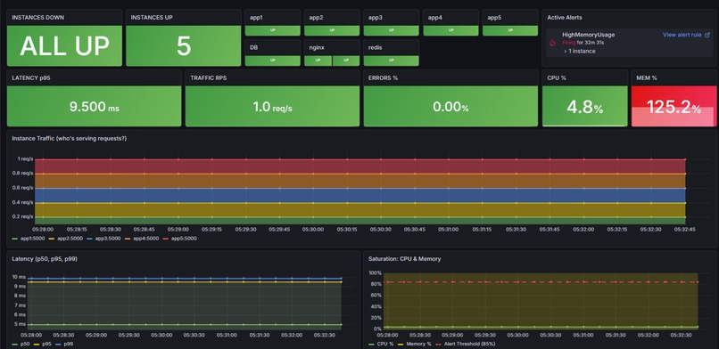Click the 4.8% CPU gauge value
The width and height of the screenshot is (719, 349).
coord(585,108)
